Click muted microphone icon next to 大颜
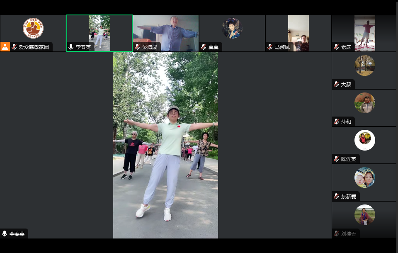 [336, 84]
